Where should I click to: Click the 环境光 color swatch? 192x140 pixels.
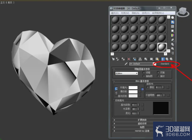(x=133, y=88)
